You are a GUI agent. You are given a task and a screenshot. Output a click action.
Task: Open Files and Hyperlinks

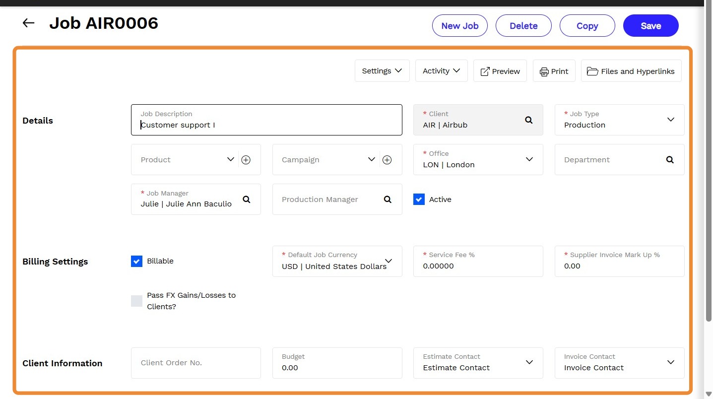click(x=631, y=71)
